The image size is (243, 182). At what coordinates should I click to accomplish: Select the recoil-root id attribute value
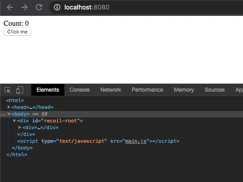coord(61,121)
